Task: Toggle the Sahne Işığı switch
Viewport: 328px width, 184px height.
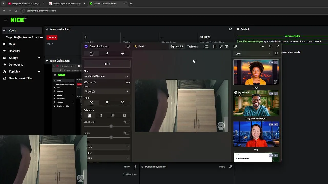Action: click(x=127, y=122)
